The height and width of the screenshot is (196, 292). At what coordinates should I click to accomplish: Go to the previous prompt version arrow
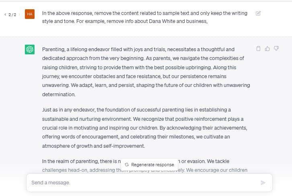(x=5, y=14)
